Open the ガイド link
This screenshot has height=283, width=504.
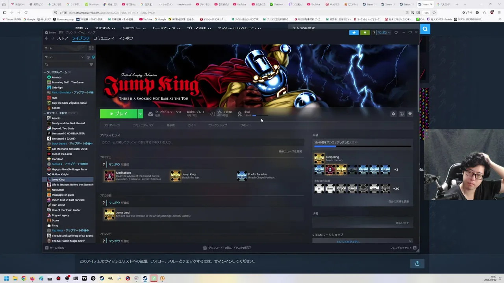coord(192,125)
